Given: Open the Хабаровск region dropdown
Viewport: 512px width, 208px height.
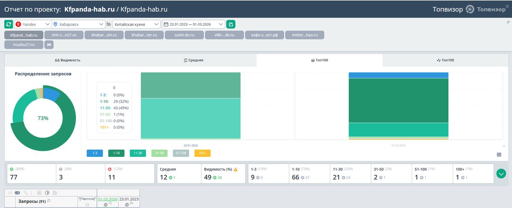Looking at the screenshot, I should tap(78, 24).
